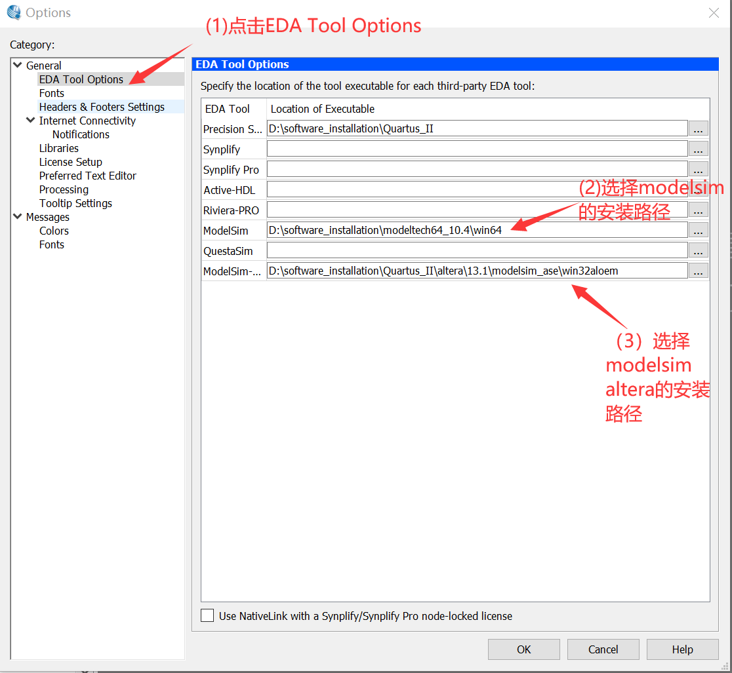Image resolution: width=732 pixels, height=673 pixels.
Task: Close the Options window
Action: coord(714,12)
